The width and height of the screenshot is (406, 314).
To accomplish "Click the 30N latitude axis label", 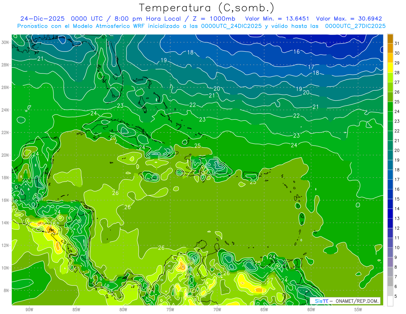I will coord(6,42).
